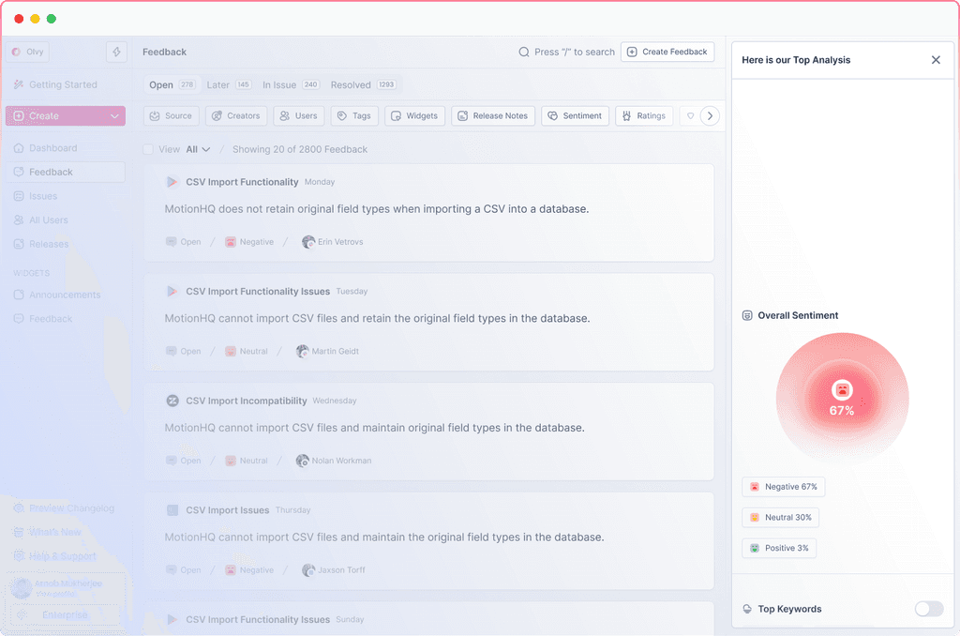The height and width of the screenshot is (636, 960).
Task: Tick the select-all checkbox beside View
Action: [148, 149]
